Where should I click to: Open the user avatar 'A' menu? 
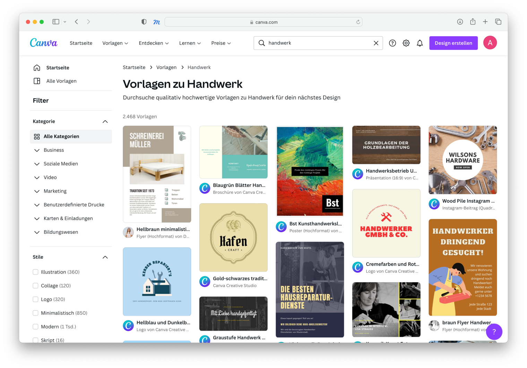click(490, 43)
